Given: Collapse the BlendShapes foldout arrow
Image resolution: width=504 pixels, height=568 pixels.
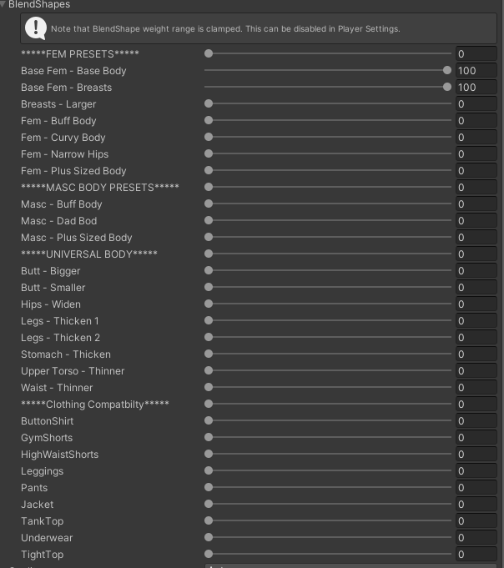Looking at the screenshot, I should click(4, 5).
